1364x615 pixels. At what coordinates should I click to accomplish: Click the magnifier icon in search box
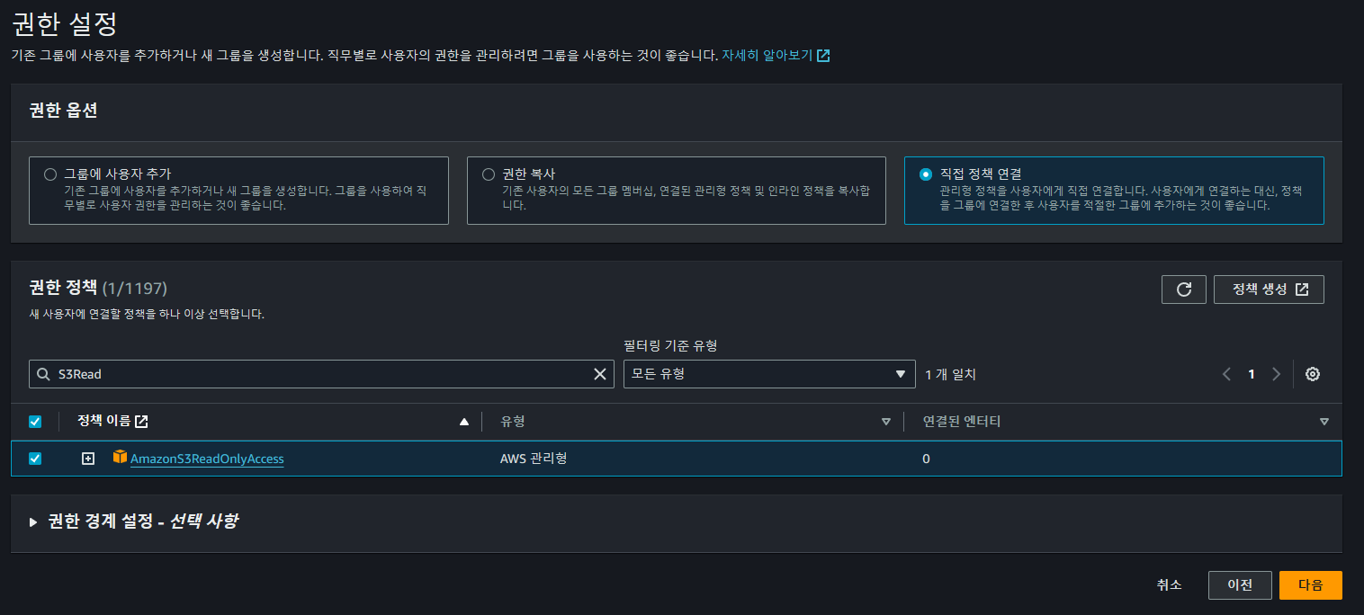coord(42,374)
